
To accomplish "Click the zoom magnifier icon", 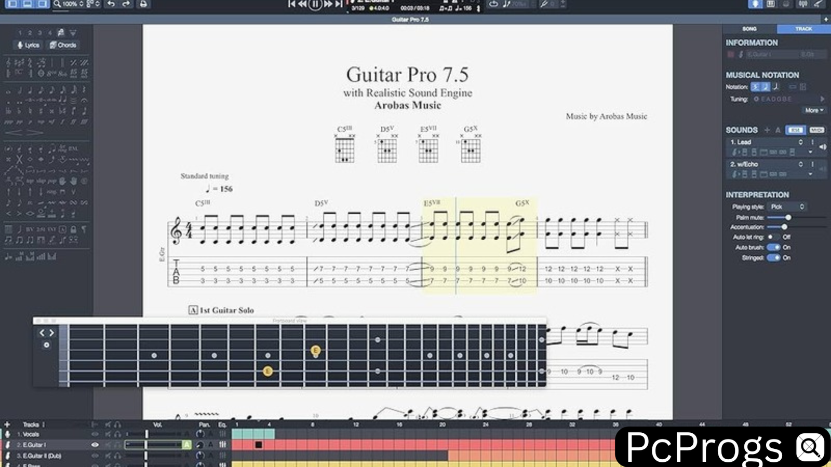I will (x=57, y=4).
